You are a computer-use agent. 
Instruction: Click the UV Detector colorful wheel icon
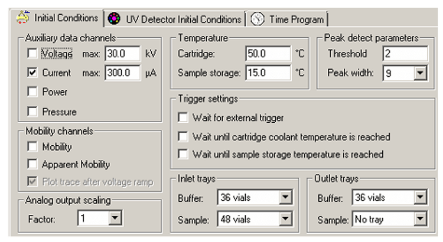(x=114, y=19)
